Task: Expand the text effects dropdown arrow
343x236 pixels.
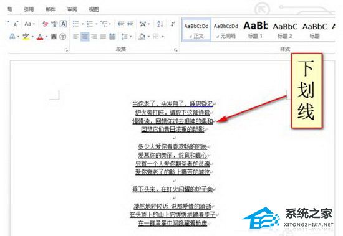Action: [x=18, y=37]
